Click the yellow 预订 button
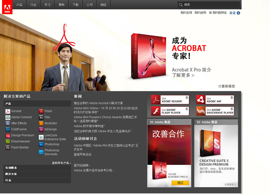The image size is (270, 194). pos(180,183)
